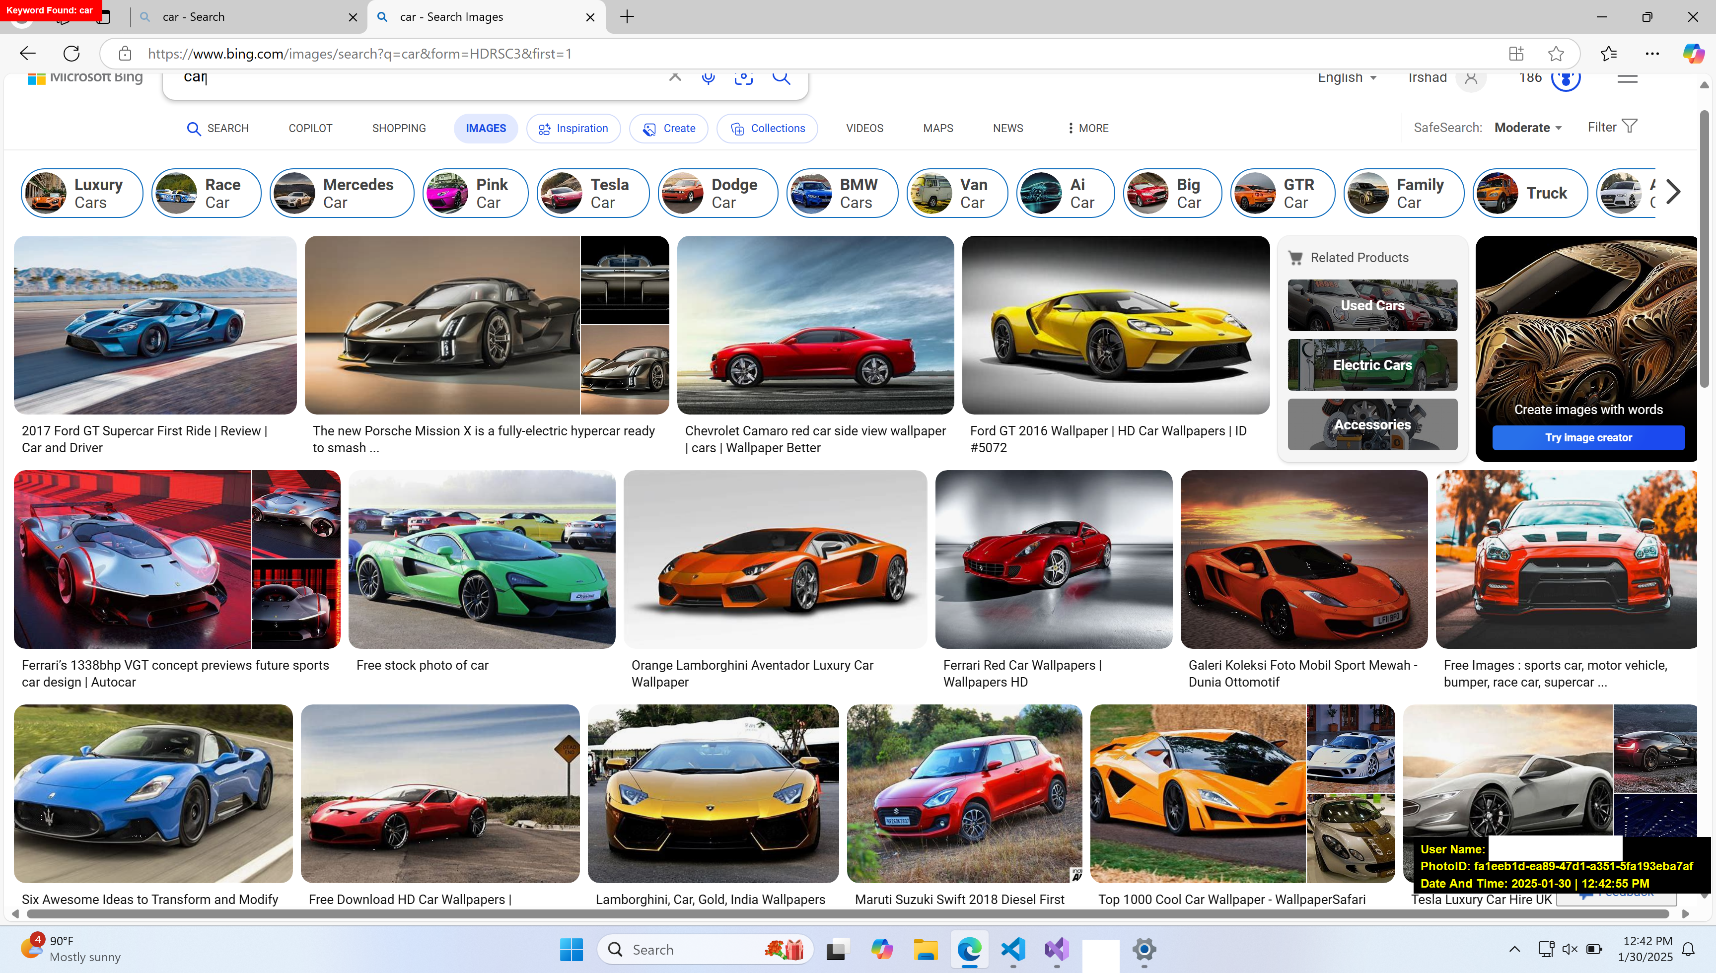Open the SHOPPING tab

click(x=399, y=128)
